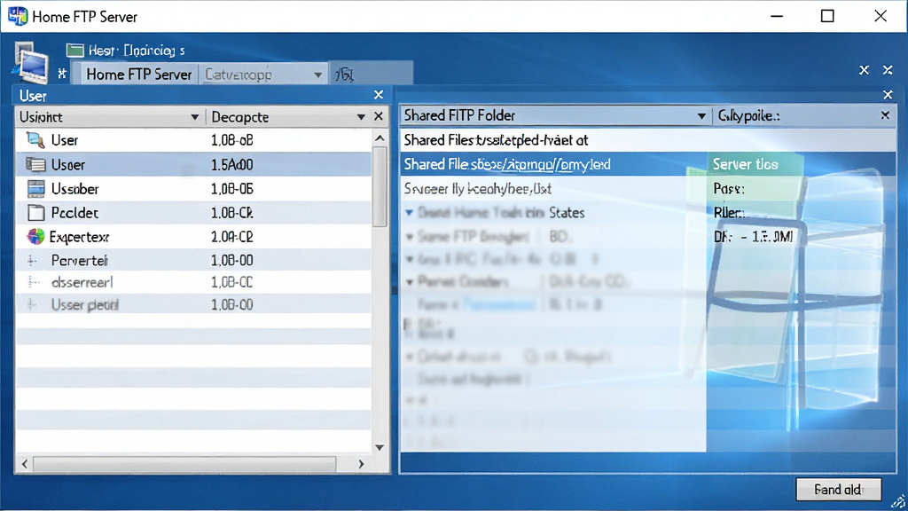908x511 pixels.
Task: Click the user list scroll down arrow
Action: 380,447
